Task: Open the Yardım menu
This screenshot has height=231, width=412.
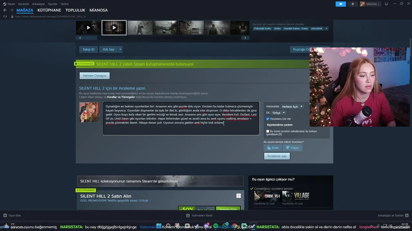Action: pos(64,4)
